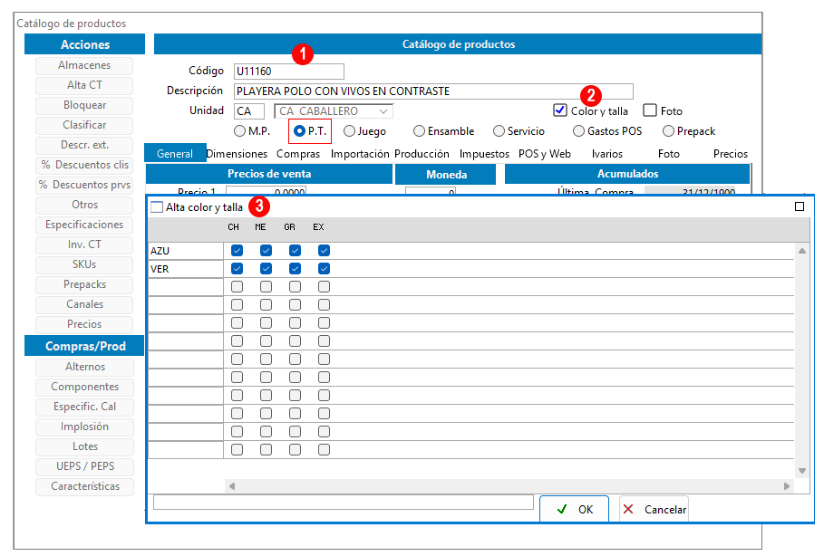Open the Ivarios tab
The height and width of the screenshot is (556, 824).
[607, 154]
